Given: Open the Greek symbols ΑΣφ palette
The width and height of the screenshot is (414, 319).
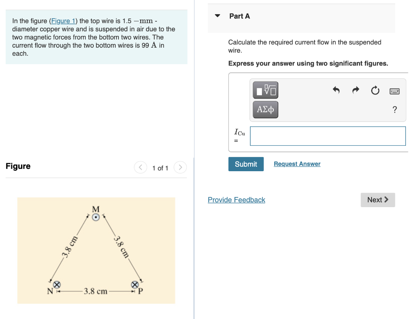Looking at the screenshot, I should coord(265,109).
